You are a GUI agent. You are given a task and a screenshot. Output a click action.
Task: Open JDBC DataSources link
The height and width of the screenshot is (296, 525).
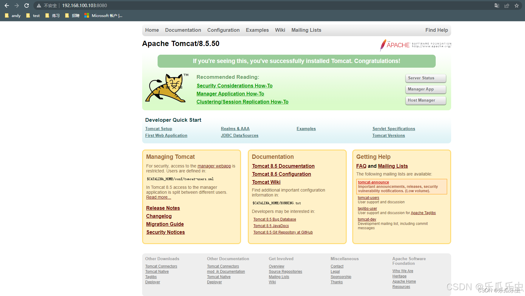(239, 135)
